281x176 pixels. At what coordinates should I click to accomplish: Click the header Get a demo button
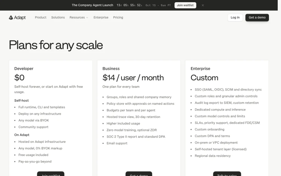257,17
